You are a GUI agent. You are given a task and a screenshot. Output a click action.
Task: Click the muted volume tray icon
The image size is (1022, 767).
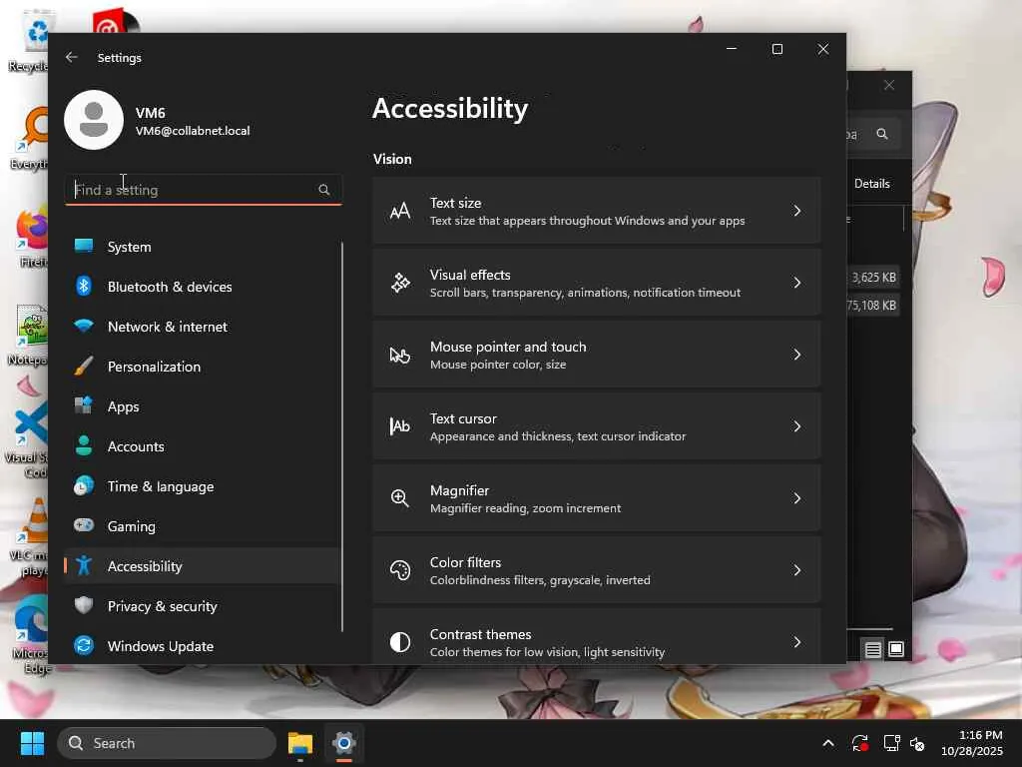click(x=917, y=743)
